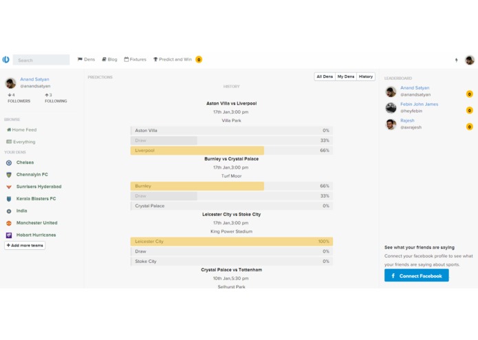The height and width of the screenshot is (340, 478).
Task: Open the Chennaiyin FC den
Action: (32, 174)
